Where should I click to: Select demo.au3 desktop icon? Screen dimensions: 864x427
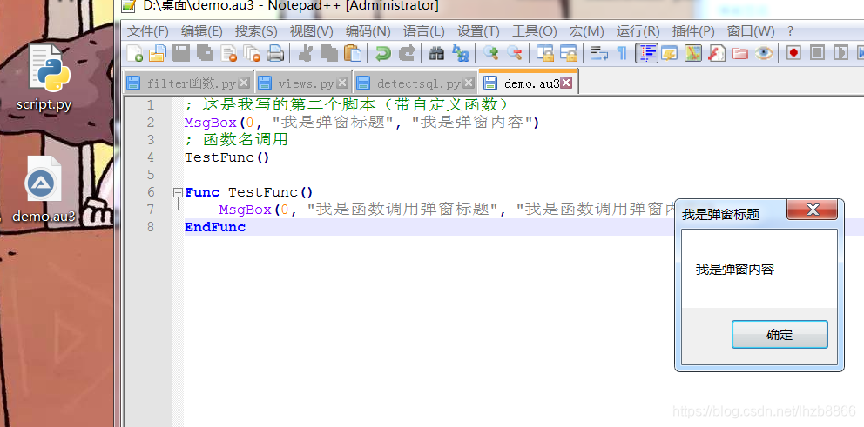click(x=44, y=190)
